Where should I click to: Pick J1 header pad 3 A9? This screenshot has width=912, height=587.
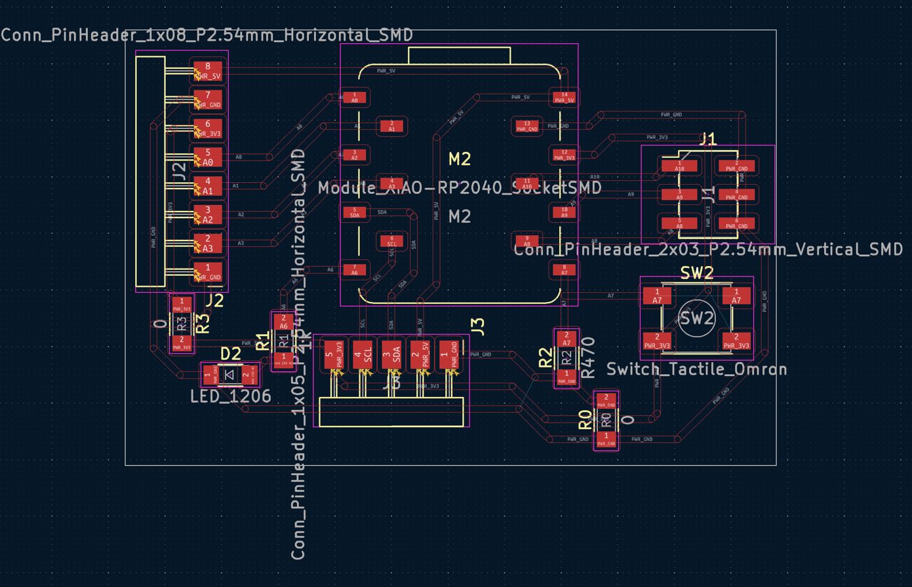click(x=679, y=195)
